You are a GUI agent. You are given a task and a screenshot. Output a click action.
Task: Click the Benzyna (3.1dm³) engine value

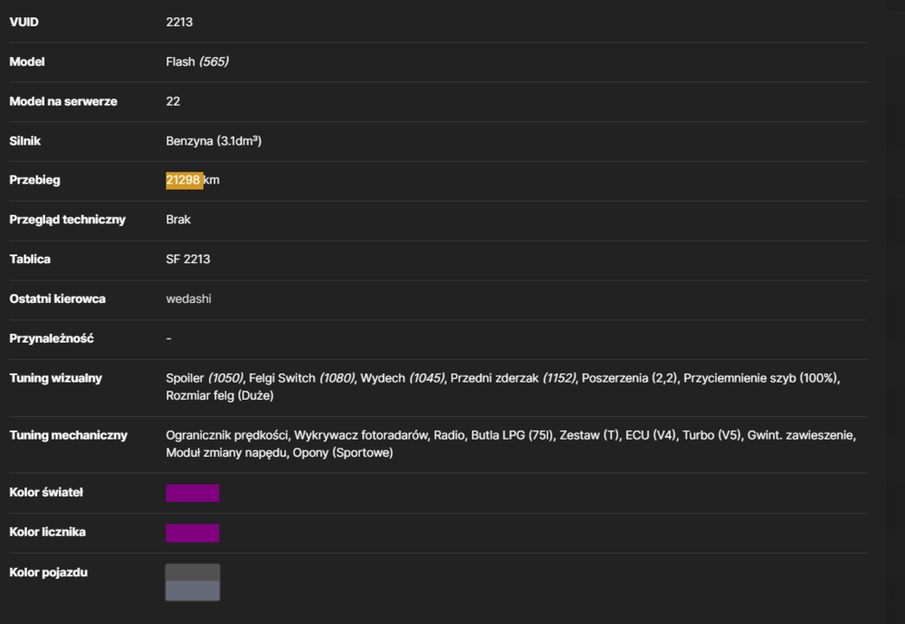point(214,141)
